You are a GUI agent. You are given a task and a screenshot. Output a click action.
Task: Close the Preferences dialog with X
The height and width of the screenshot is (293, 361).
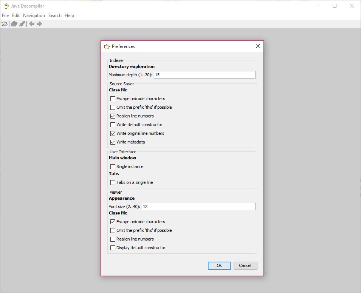[258, 46]
